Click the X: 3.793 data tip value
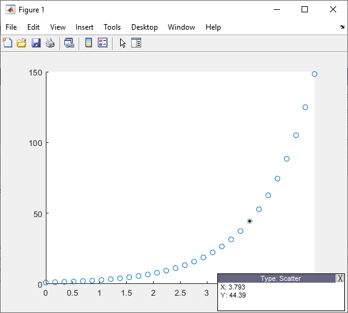Screen dimensions: 348x313 233,287
